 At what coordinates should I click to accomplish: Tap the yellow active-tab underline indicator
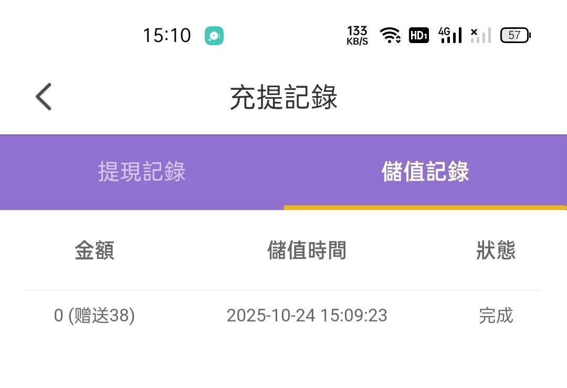[425, 207]
